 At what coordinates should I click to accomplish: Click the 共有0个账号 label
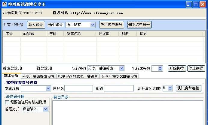pyautogui.click(x=13, y=25)
